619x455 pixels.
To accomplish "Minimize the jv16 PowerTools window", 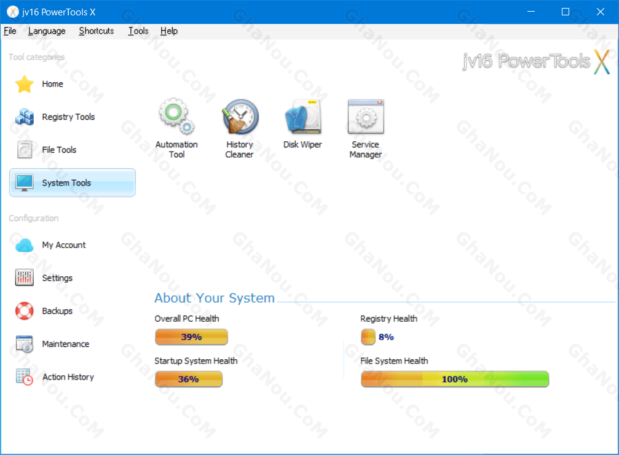I will coord(531,12).
